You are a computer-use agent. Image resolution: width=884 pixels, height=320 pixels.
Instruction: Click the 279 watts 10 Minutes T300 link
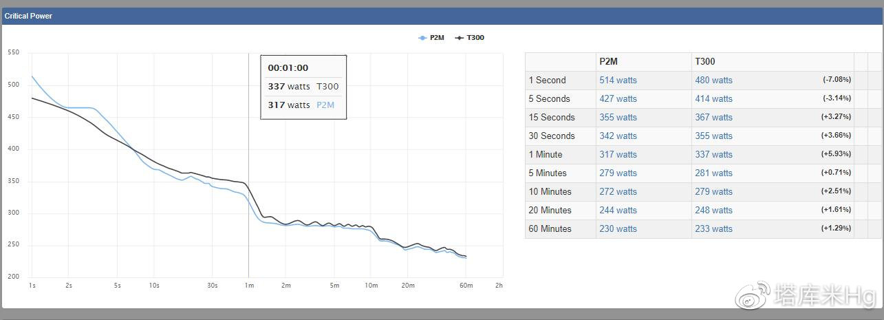[713, 192]
